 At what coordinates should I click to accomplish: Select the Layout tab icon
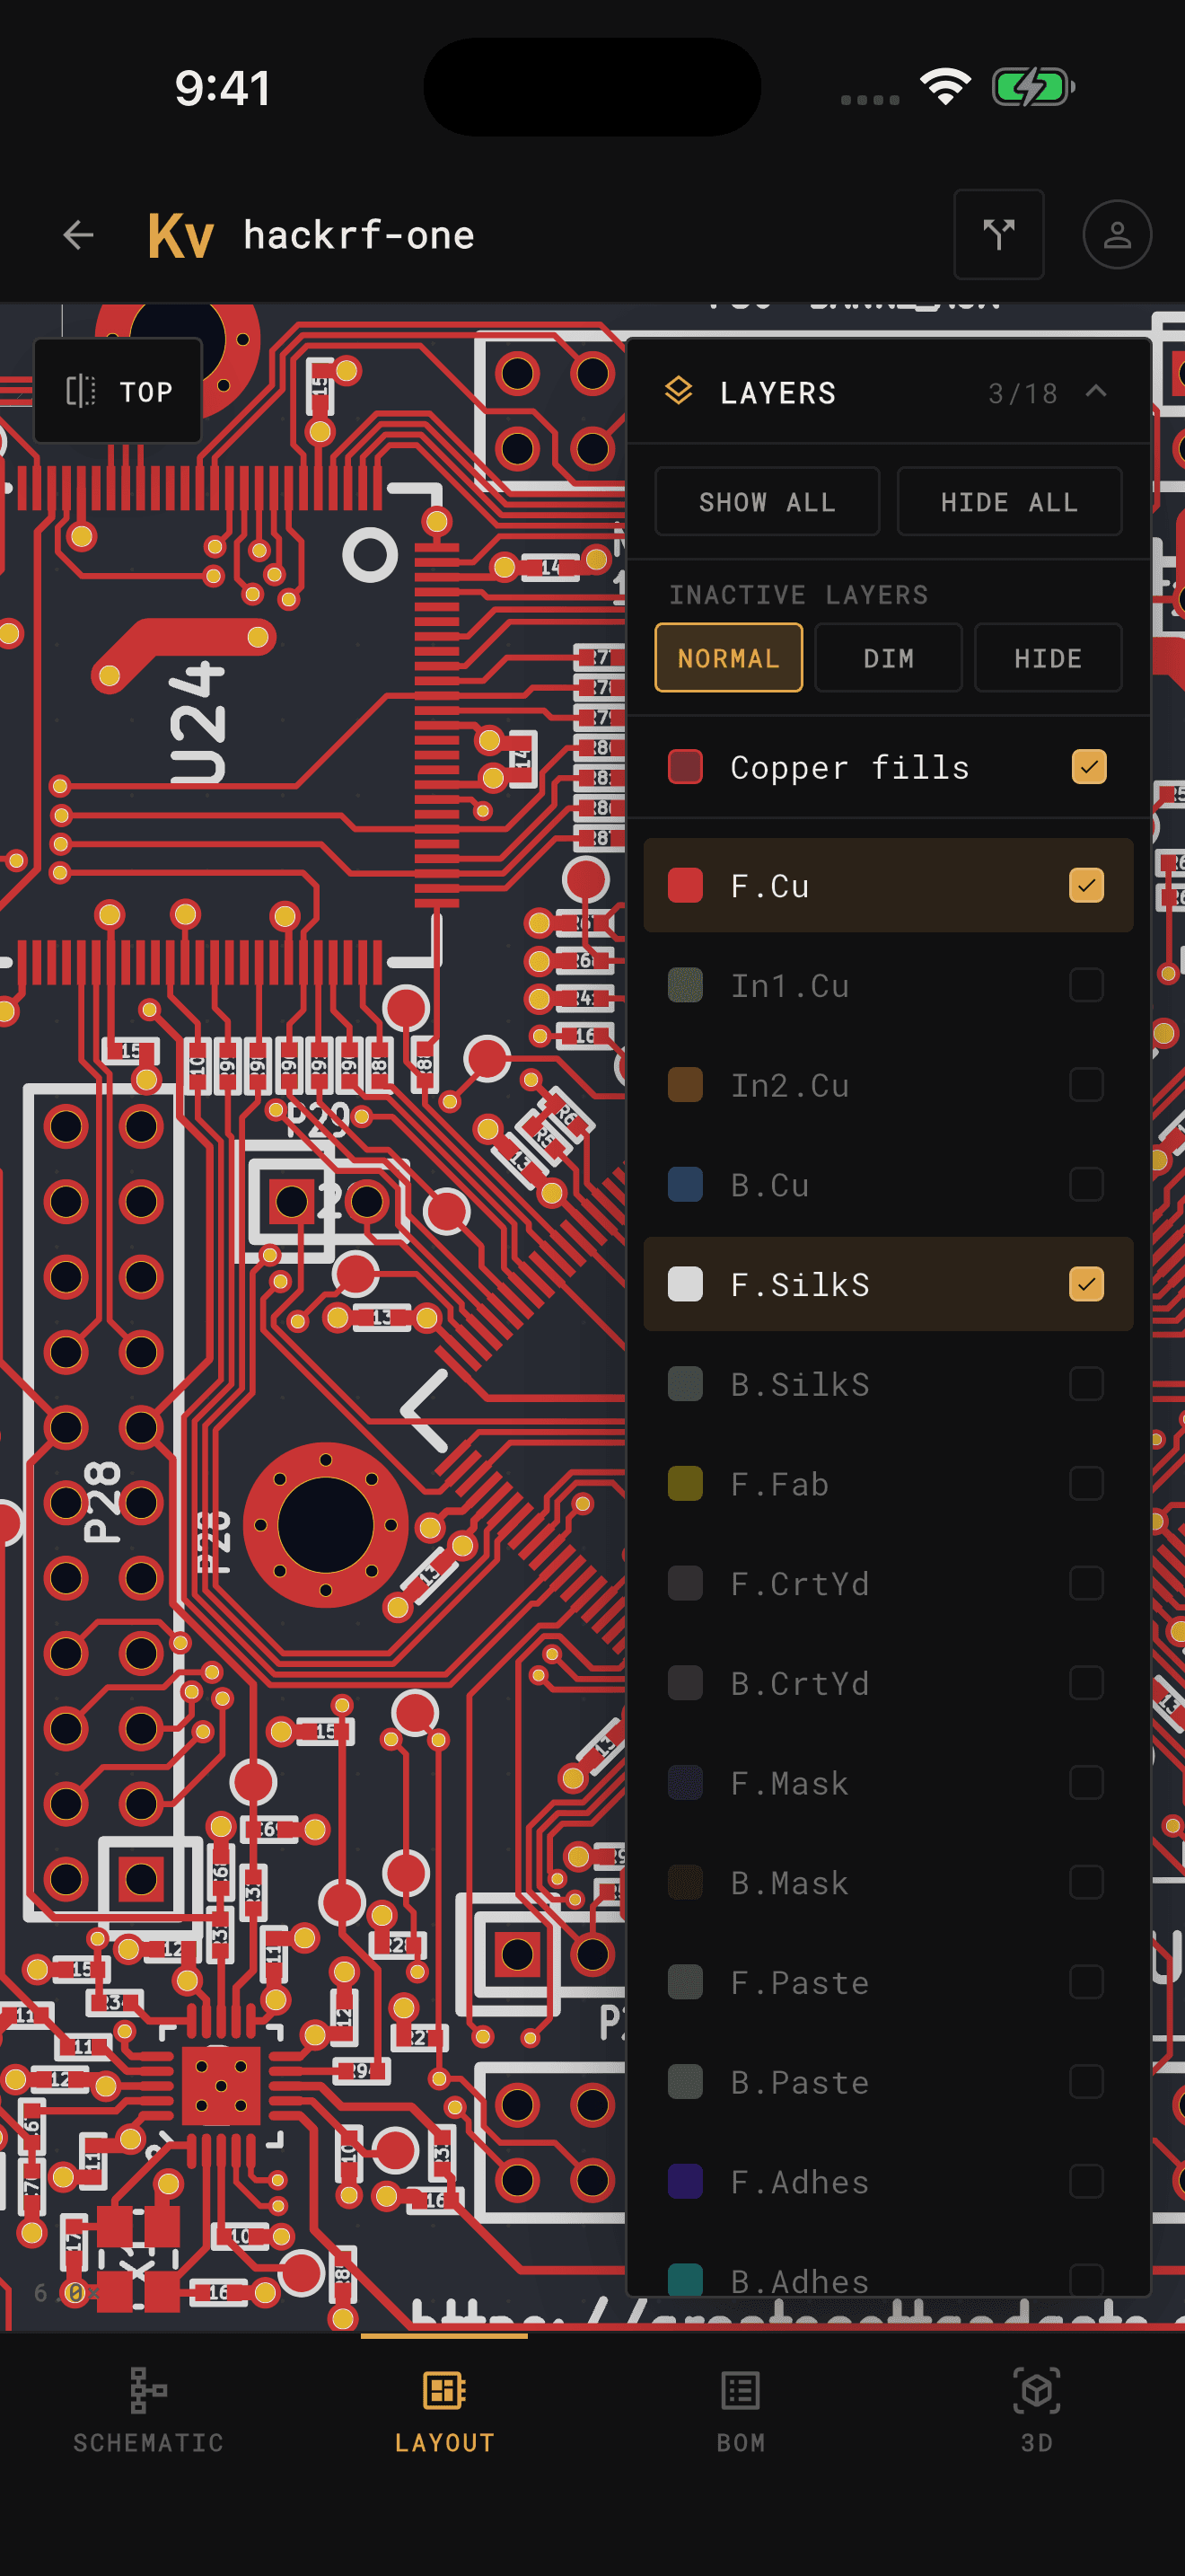(x=443, y=2391)
